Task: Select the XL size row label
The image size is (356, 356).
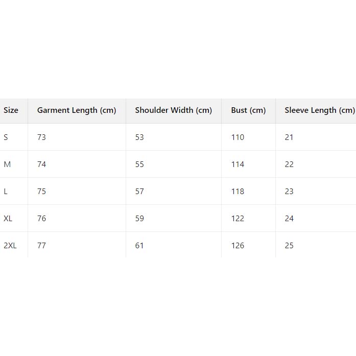Action: click(8, 219)
